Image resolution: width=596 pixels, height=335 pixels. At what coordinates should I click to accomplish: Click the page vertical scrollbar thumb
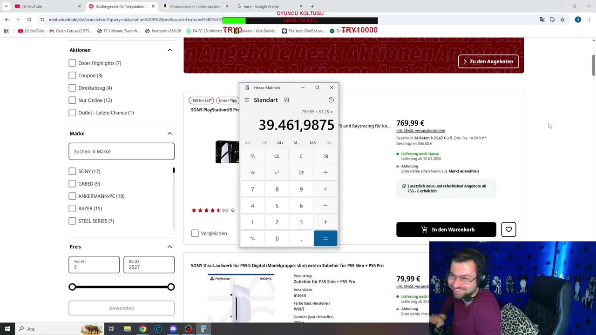click(594, 65)
